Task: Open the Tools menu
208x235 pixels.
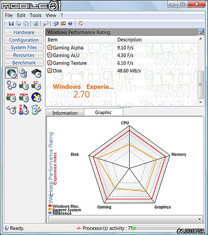Action: (x=36, y=15)
